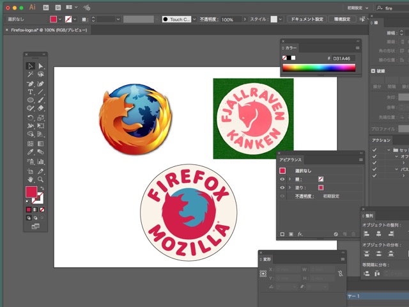
Task: Apply None mode button in Tools panel
Action: coord(42,210)
